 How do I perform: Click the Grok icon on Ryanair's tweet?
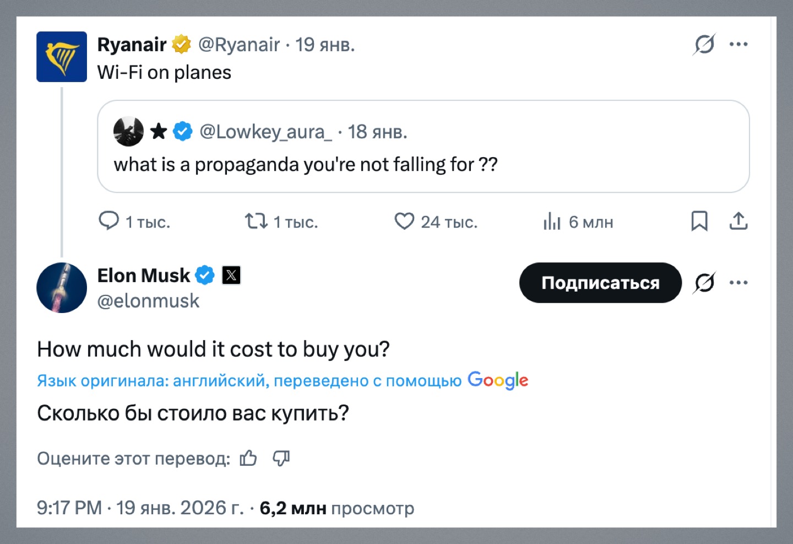[704, 44]
